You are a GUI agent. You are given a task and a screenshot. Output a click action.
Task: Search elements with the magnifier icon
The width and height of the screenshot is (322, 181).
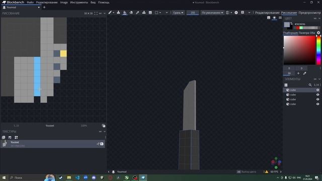[x=310, y=85]
